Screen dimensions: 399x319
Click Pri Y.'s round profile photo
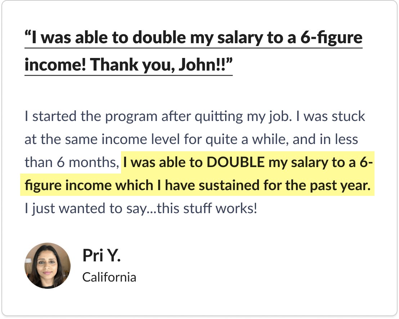point(48,266)
